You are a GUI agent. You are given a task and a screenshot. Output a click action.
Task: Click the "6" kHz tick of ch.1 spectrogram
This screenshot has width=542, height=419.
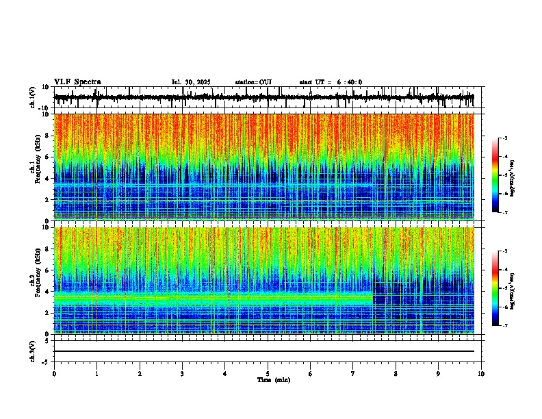click(x=47, y=157)
